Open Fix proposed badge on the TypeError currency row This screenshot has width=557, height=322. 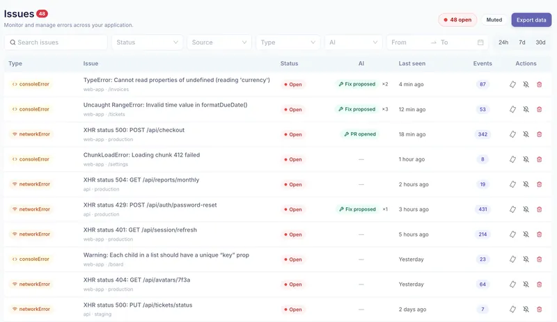coord(356,84)
